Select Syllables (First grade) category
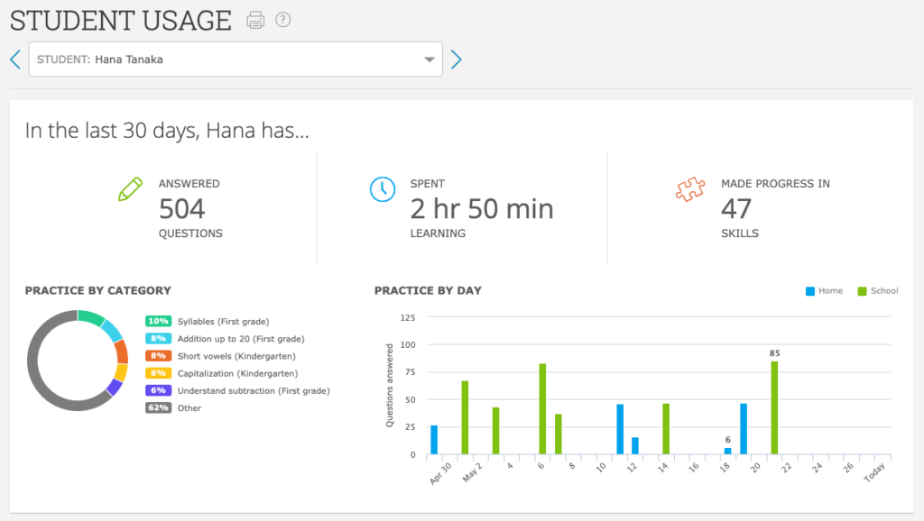The width and height of the screenshot is (924, 521). coord(223,322)
